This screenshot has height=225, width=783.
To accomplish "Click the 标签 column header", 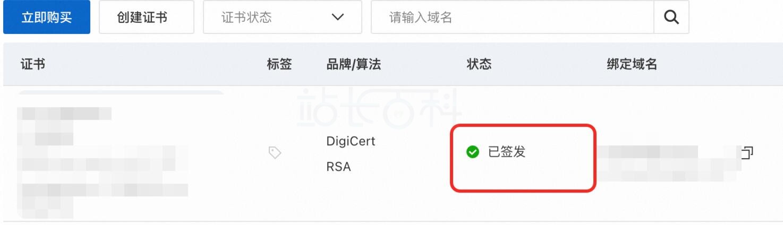I will [x=279, y=64].
